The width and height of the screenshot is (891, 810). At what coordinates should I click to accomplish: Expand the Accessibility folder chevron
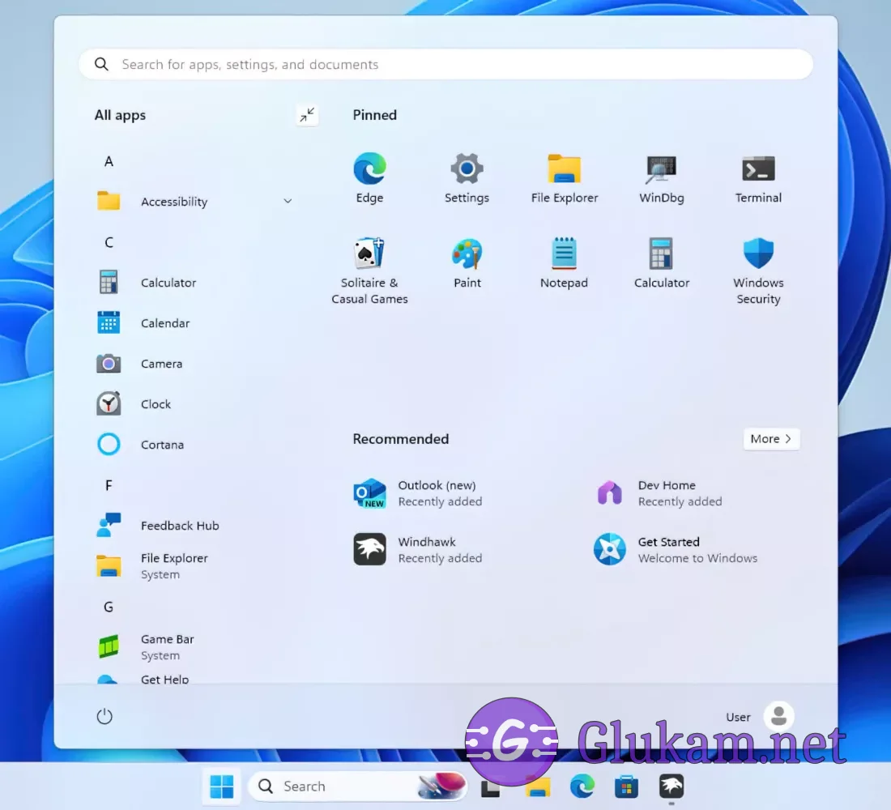click(288, 201)
